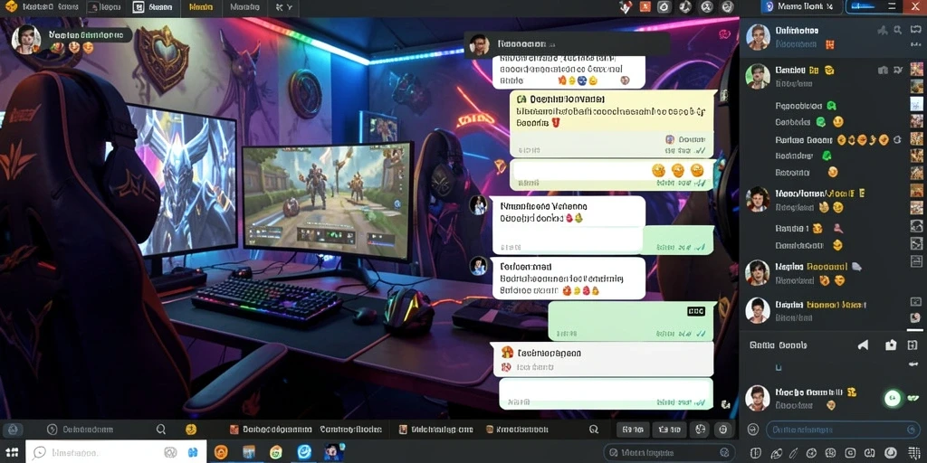Click the paper-plane send icon in the side panel

864,345
